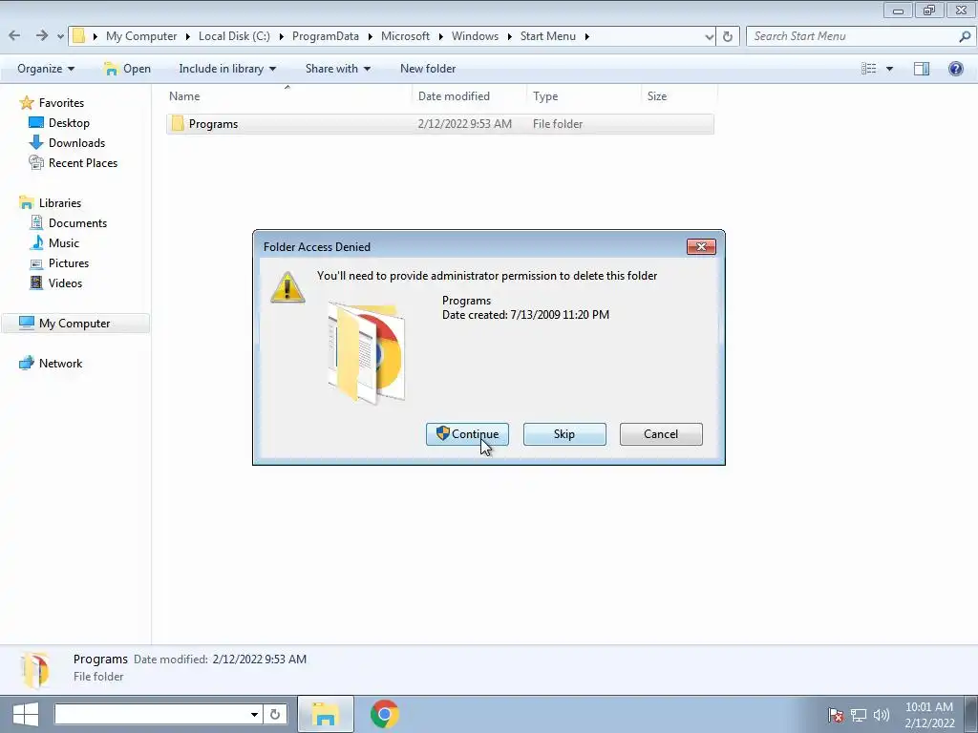Click Skip in the dialog
Image resolution: width=978 pixels, height=733 pixels.
point(564,434)
